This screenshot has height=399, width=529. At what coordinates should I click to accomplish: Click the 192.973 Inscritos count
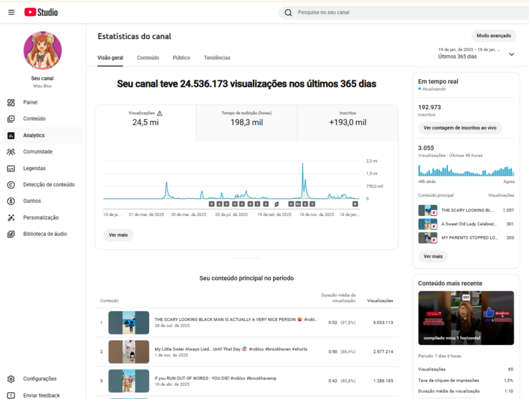coord(429,107)
